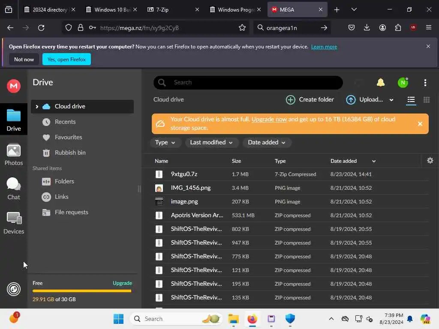Bookmark this page with star icon

pyautogui.click(x=242, y=28)
